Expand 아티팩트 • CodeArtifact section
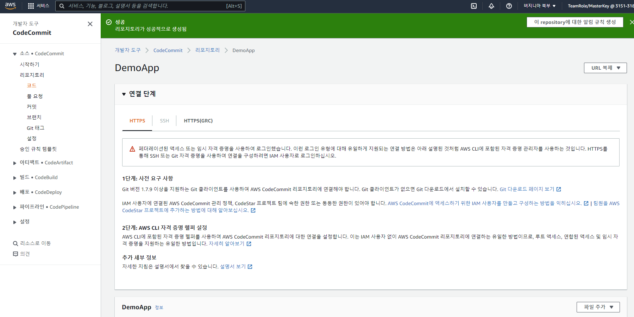This screenshot has height=317, width=634. pos(15,163)
